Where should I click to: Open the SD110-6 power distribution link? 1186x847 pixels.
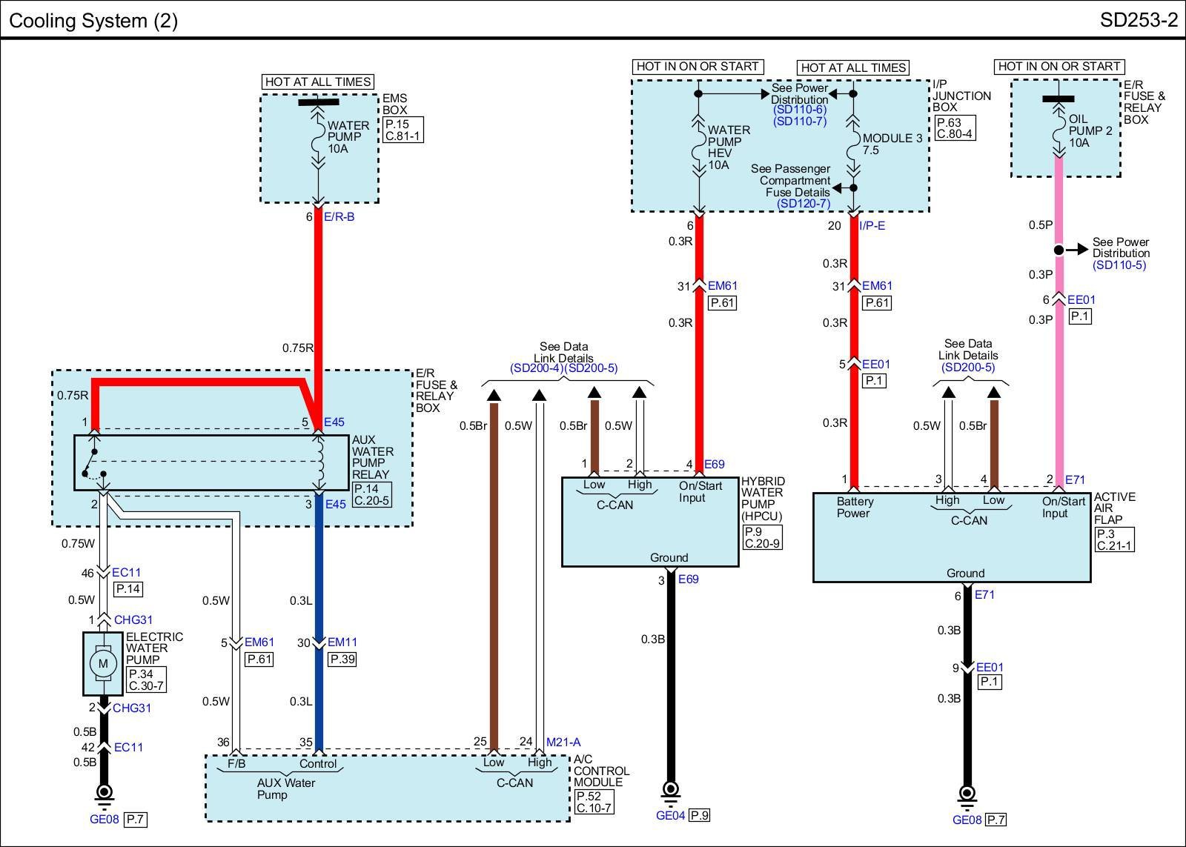click(x=799, y=110)
